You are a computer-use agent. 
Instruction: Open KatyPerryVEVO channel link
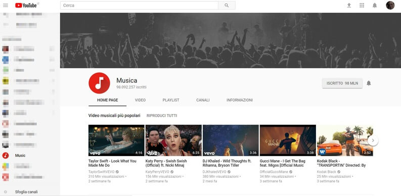(157, 172)
